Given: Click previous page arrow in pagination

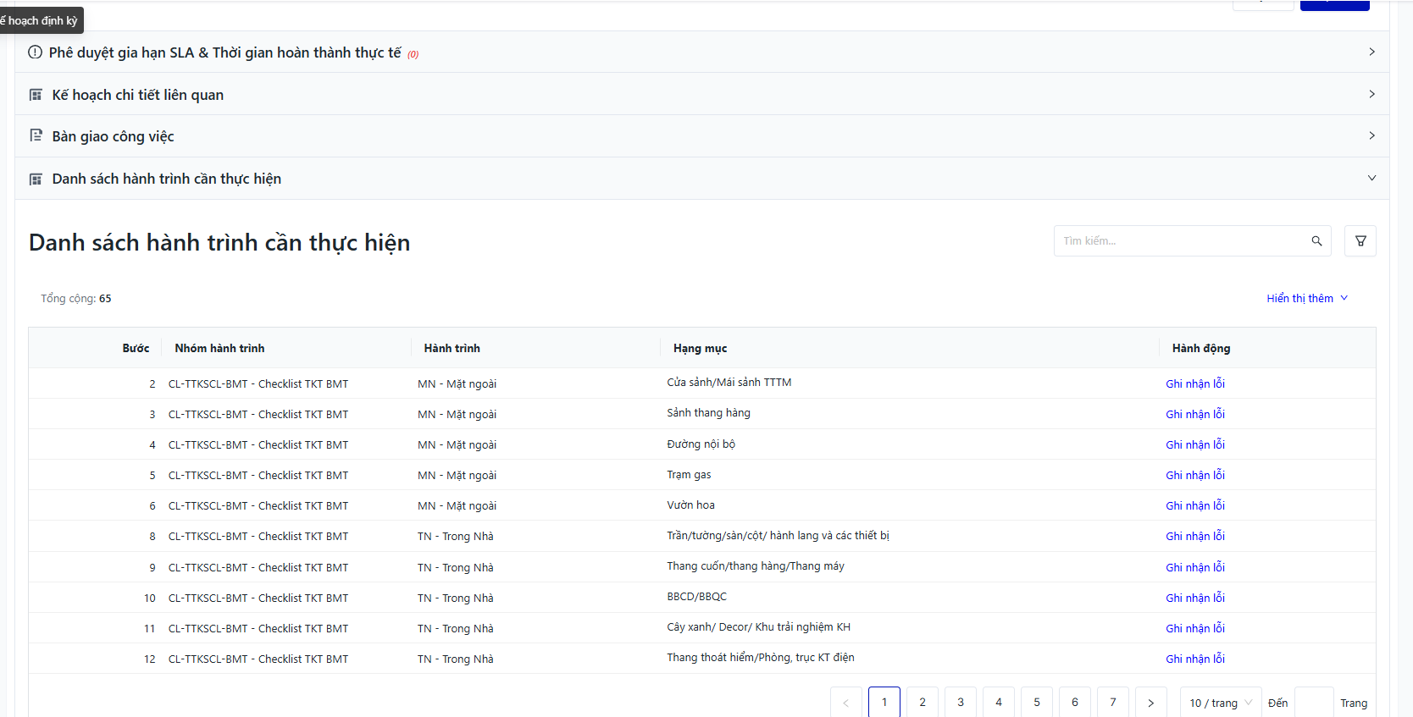Looking at the screenshot, I should coord(845,703).
